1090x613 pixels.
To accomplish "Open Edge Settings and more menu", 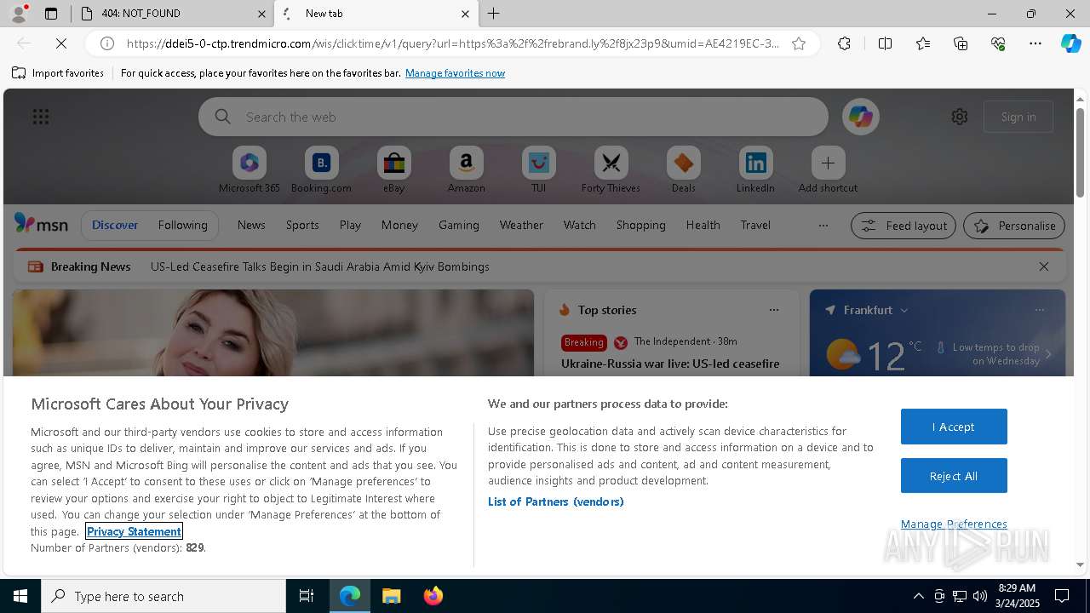I will 1035,43.
